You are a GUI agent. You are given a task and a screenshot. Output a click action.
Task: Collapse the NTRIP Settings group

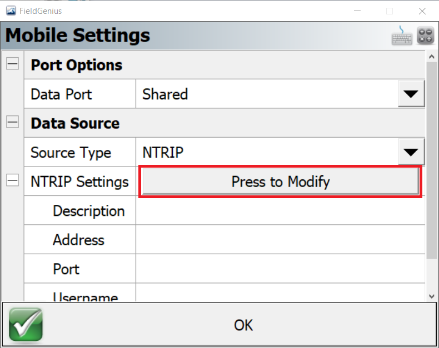pos(13,180)
